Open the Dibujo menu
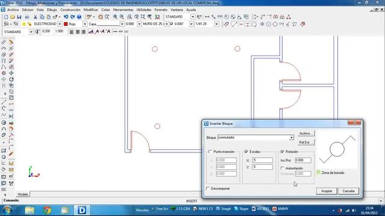This screenshot has width=385, height=216. [x=52, y=10]
